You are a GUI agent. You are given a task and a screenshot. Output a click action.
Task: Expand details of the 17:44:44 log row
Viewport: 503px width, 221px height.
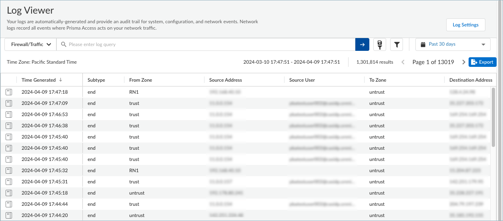pos(9,204)
